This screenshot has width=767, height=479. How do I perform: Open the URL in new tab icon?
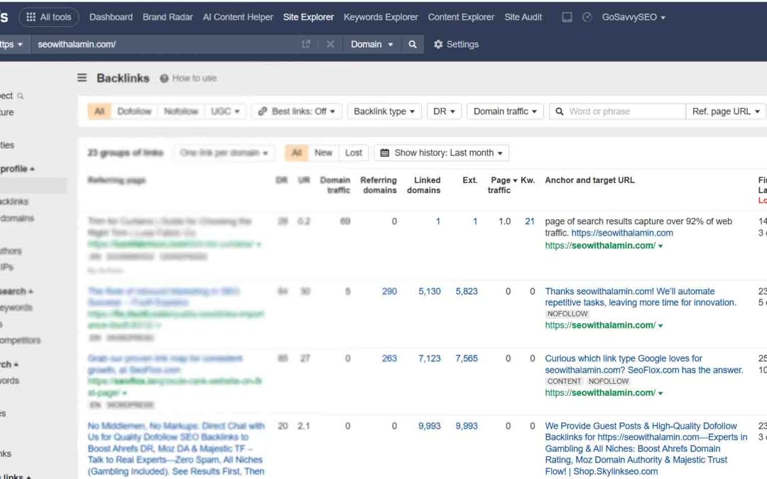point(306,45)
